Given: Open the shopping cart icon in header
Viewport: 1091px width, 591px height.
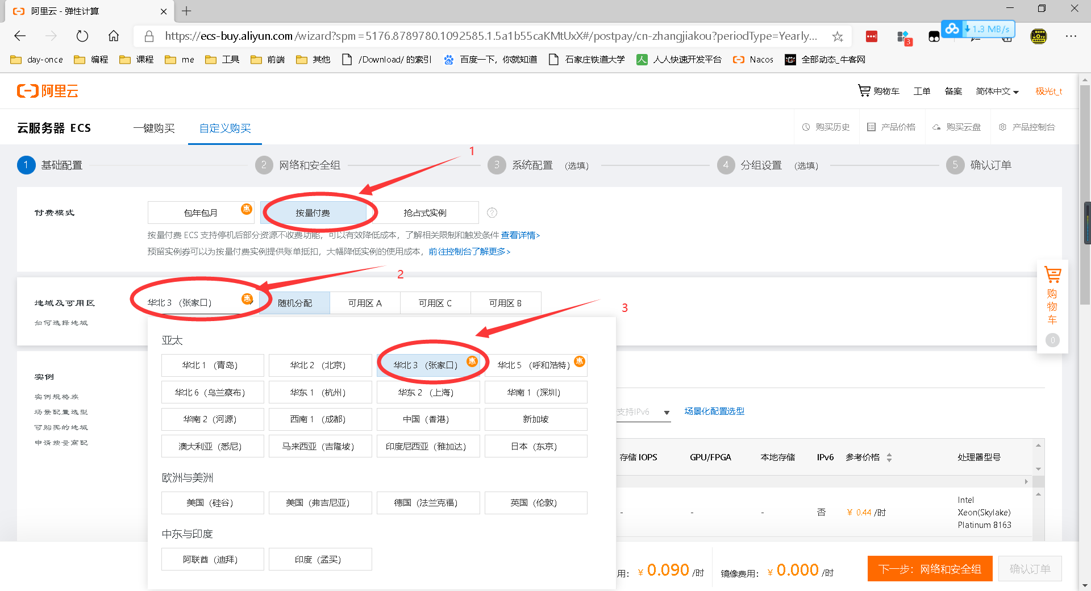Looking at the screenshot, I should point(864,90).
